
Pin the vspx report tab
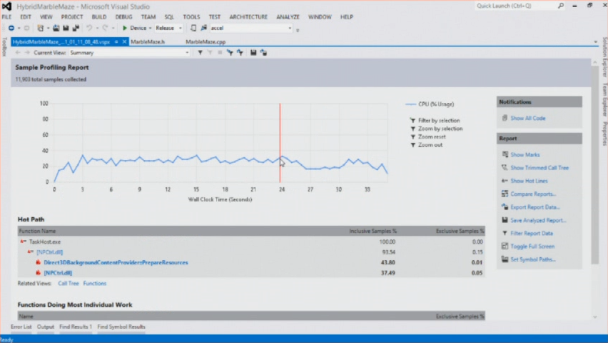[x=116, y=42]
